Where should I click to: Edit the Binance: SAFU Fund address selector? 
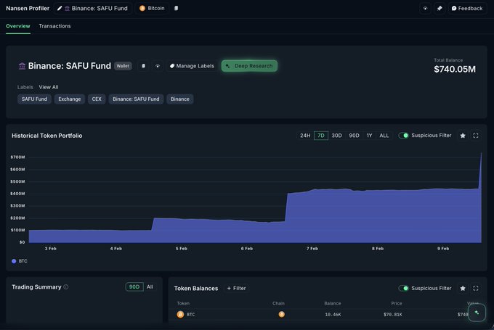92,9
